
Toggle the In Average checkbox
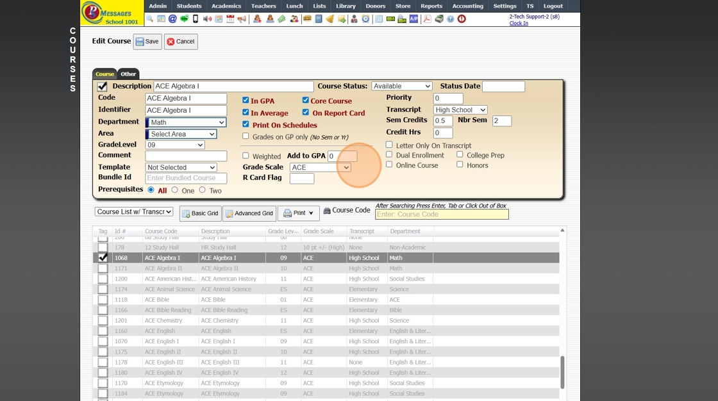pyautogui.click(x=246, y=112)
